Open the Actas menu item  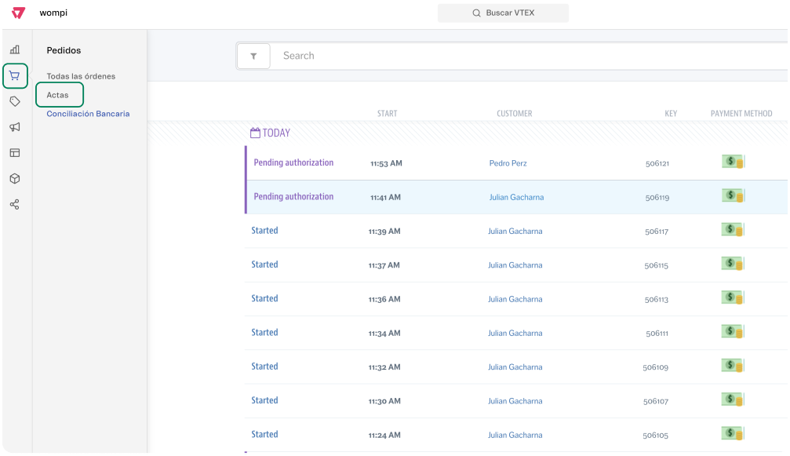[58, 95]
